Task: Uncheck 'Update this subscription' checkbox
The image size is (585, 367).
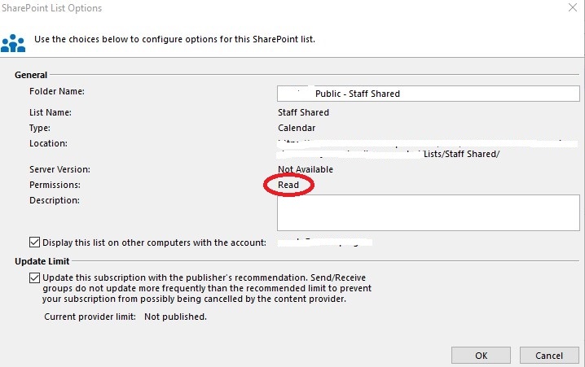Action: (34, 277)
